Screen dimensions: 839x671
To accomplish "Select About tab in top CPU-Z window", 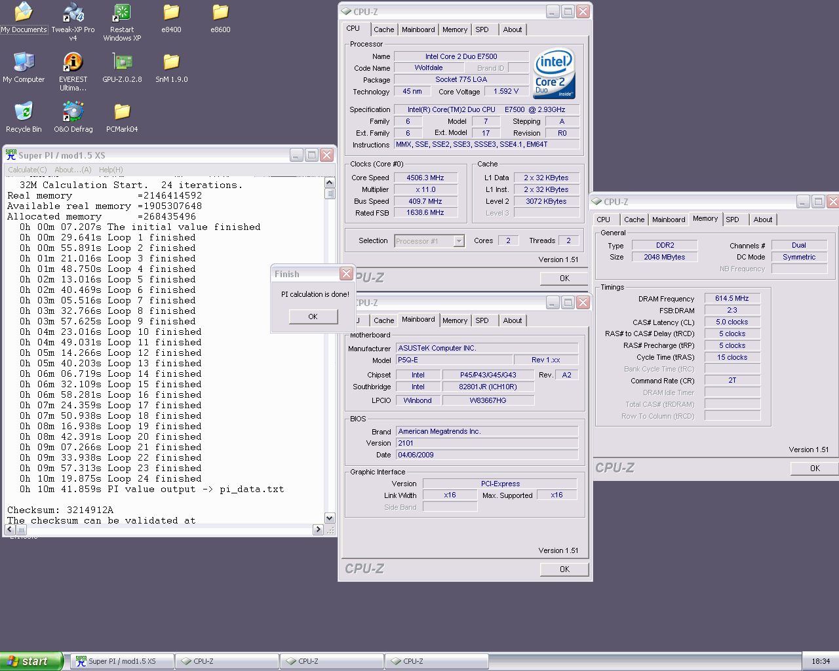I will point(513,29).
